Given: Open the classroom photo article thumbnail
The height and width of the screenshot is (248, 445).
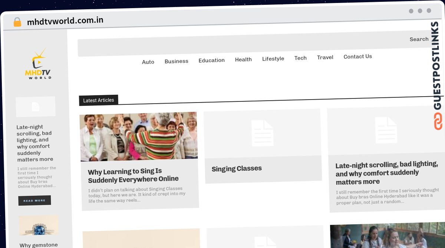Looking at the screenshot, I should 388,236.
